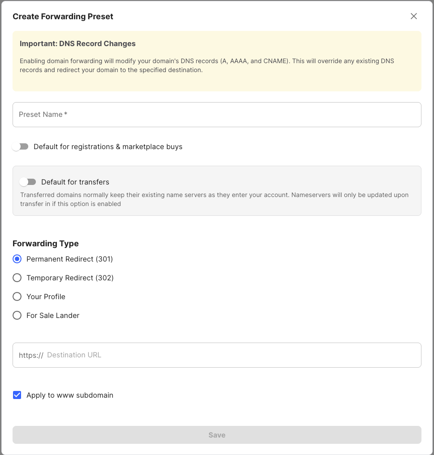Turn on the Default for transfers switch
This screenshot has width=434, height=455.
click(x=28, y=182)
